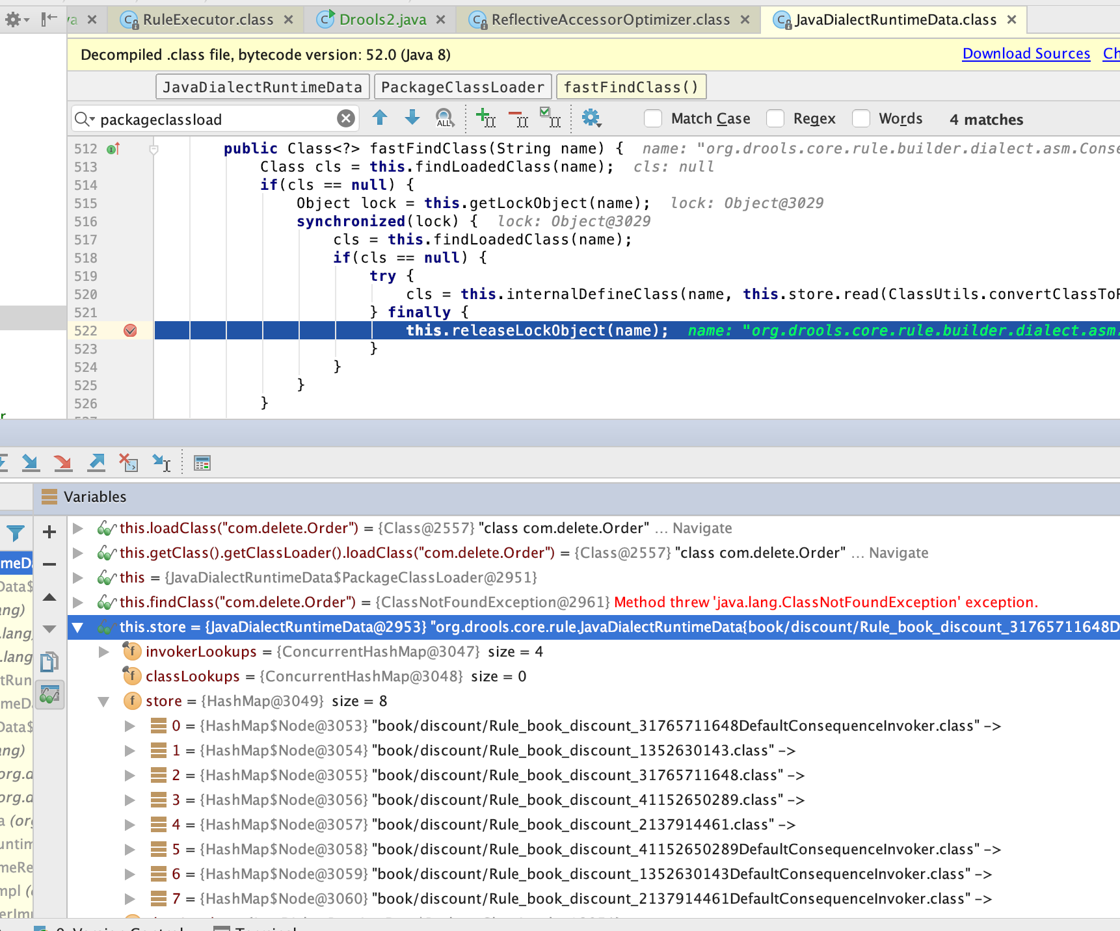Switch to the RuleExecutor.class tab
Image resolution: width=1120 pixels, height=931 pixels.
pos(207,20)
